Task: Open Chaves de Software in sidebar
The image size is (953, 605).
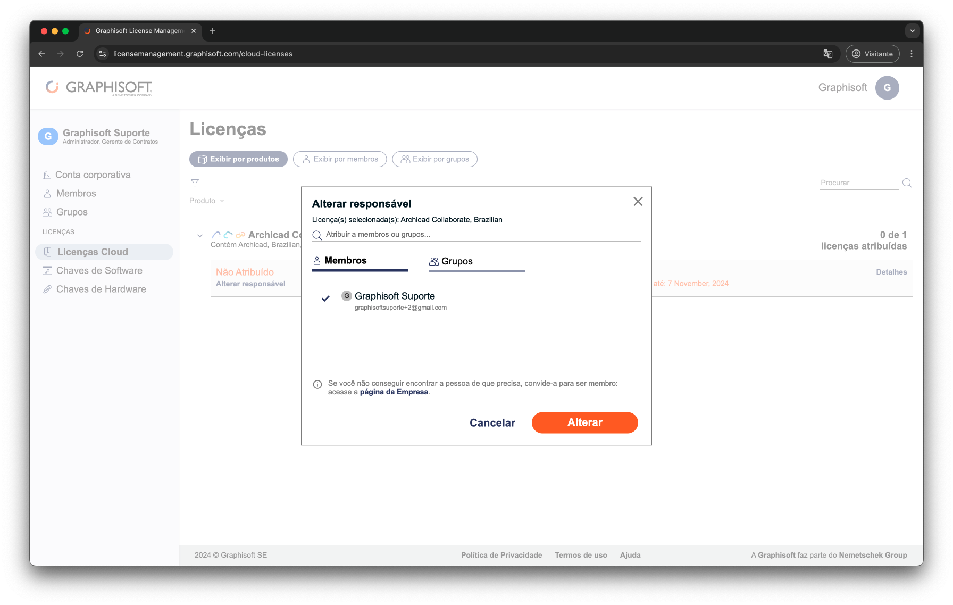Action: click(99, 271)
